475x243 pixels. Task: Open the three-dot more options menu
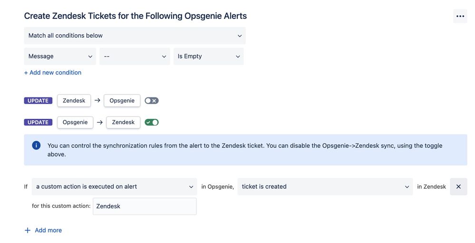460,16
